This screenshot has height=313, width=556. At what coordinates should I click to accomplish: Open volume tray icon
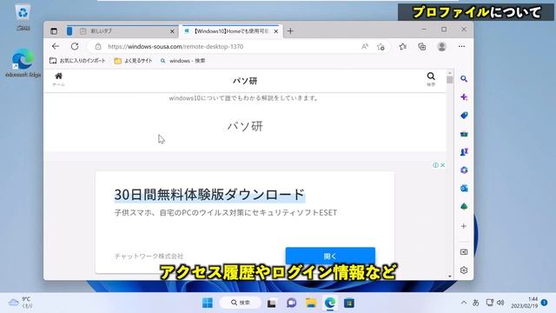[x=500, y=303]
